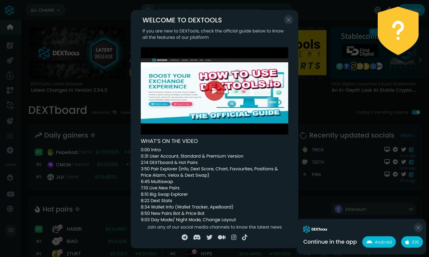Open the multichart grid sidebar icon
The width and height of the screenshot is (429, 257).
point(10,90)
